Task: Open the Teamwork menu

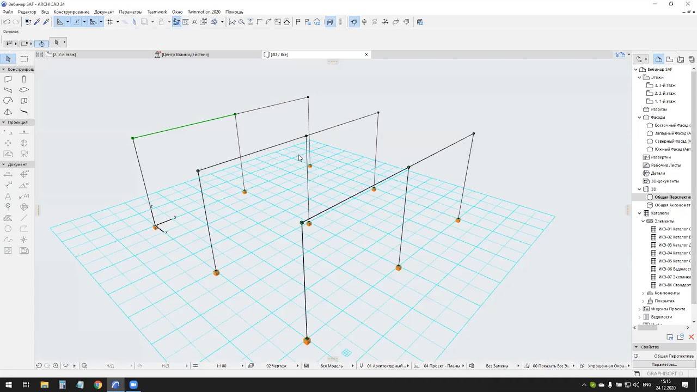Action: pyautogui.click(x=157, y=12)
